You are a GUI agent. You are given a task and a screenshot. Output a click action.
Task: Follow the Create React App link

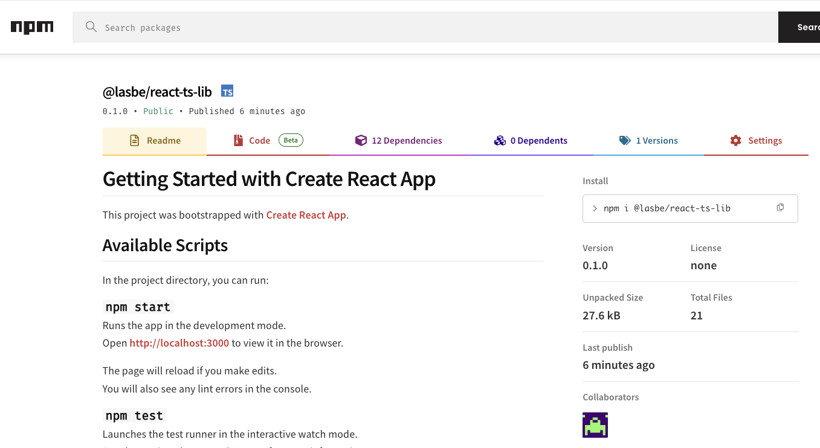pyautogui.click(x=306, y=215)
